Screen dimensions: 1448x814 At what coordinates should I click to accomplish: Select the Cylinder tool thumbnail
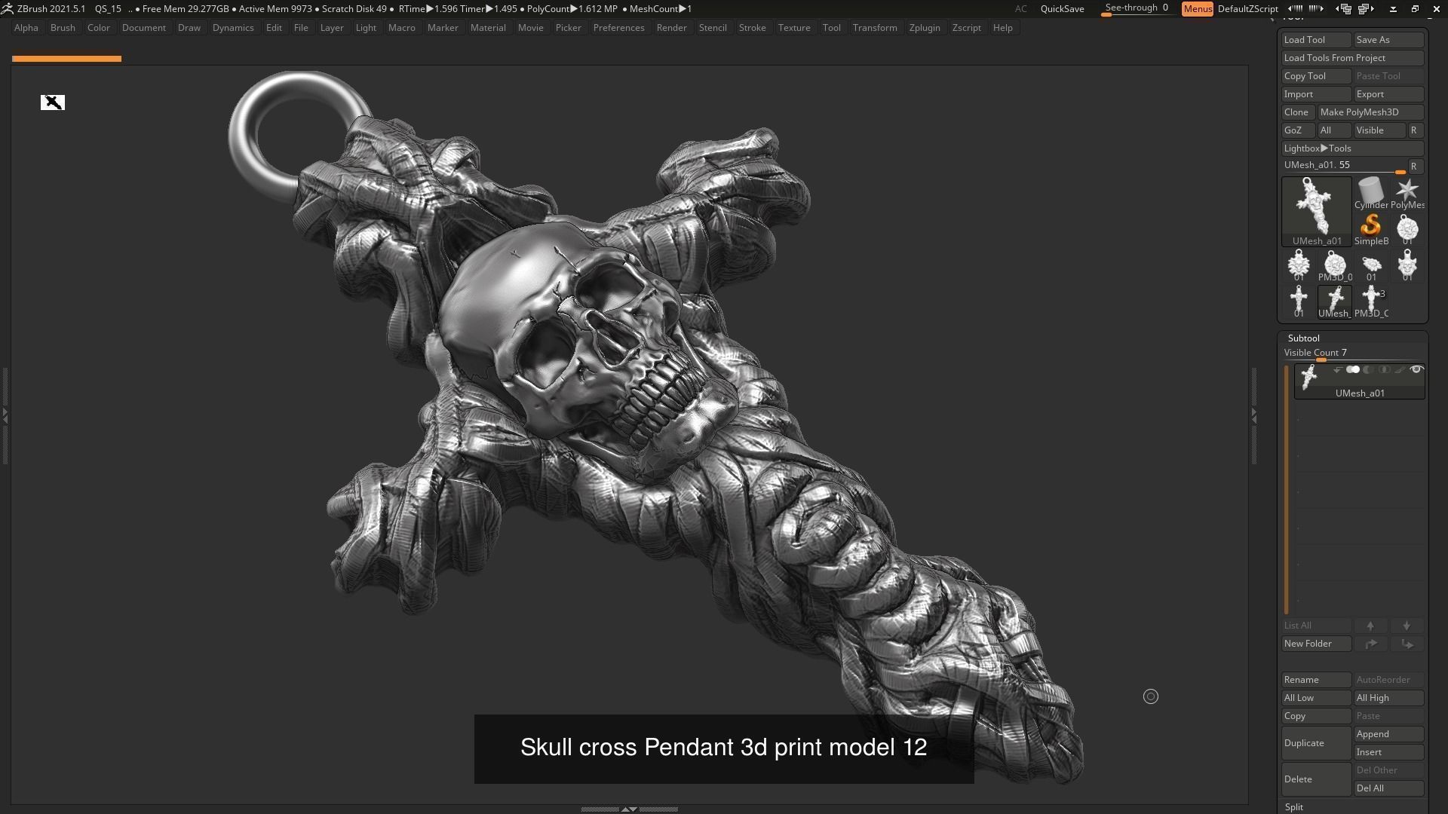1371,194
